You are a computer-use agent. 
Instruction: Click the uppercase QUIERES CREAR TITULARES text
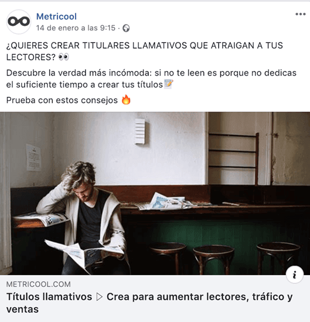pyautogui.click(x=145, y=51)
